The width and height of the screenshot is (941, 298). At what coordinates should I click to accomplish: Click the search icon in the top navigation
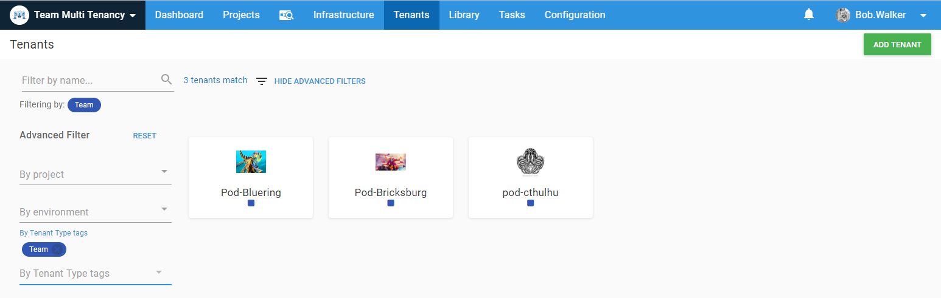click(x=286, y=15)
